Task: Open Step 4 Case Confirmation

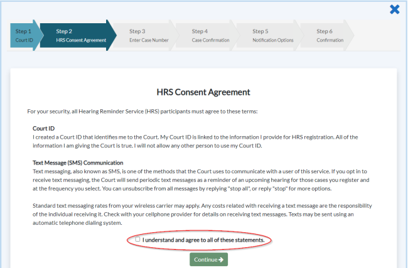Action: (x=207, y=35)
